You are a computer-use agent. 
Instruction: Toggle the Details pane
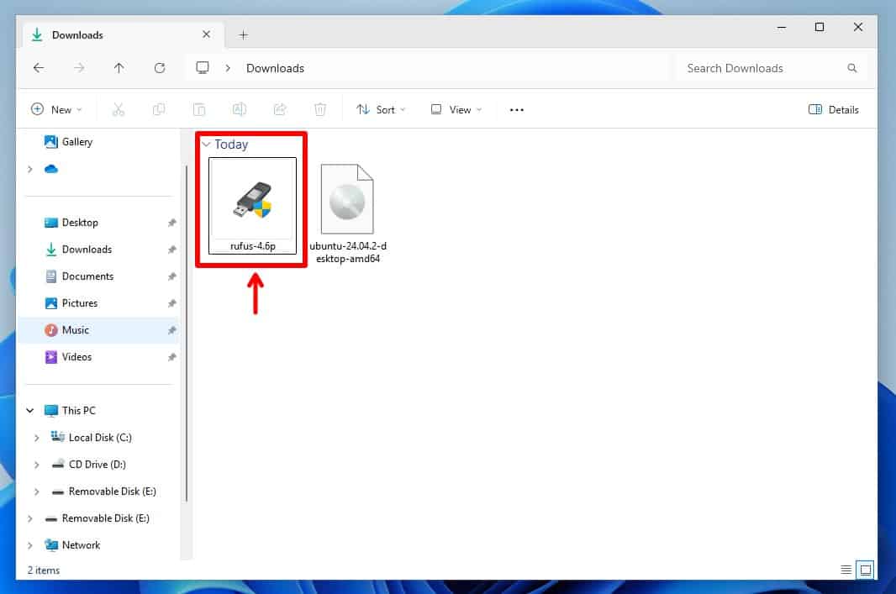[x=833, y=109]
